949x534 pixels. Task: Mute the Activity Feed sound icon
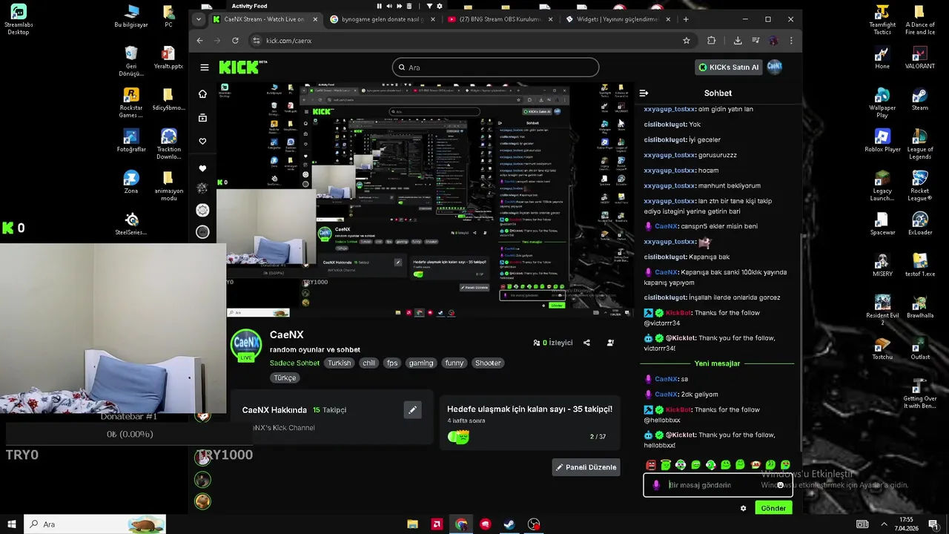coord(389,6)
